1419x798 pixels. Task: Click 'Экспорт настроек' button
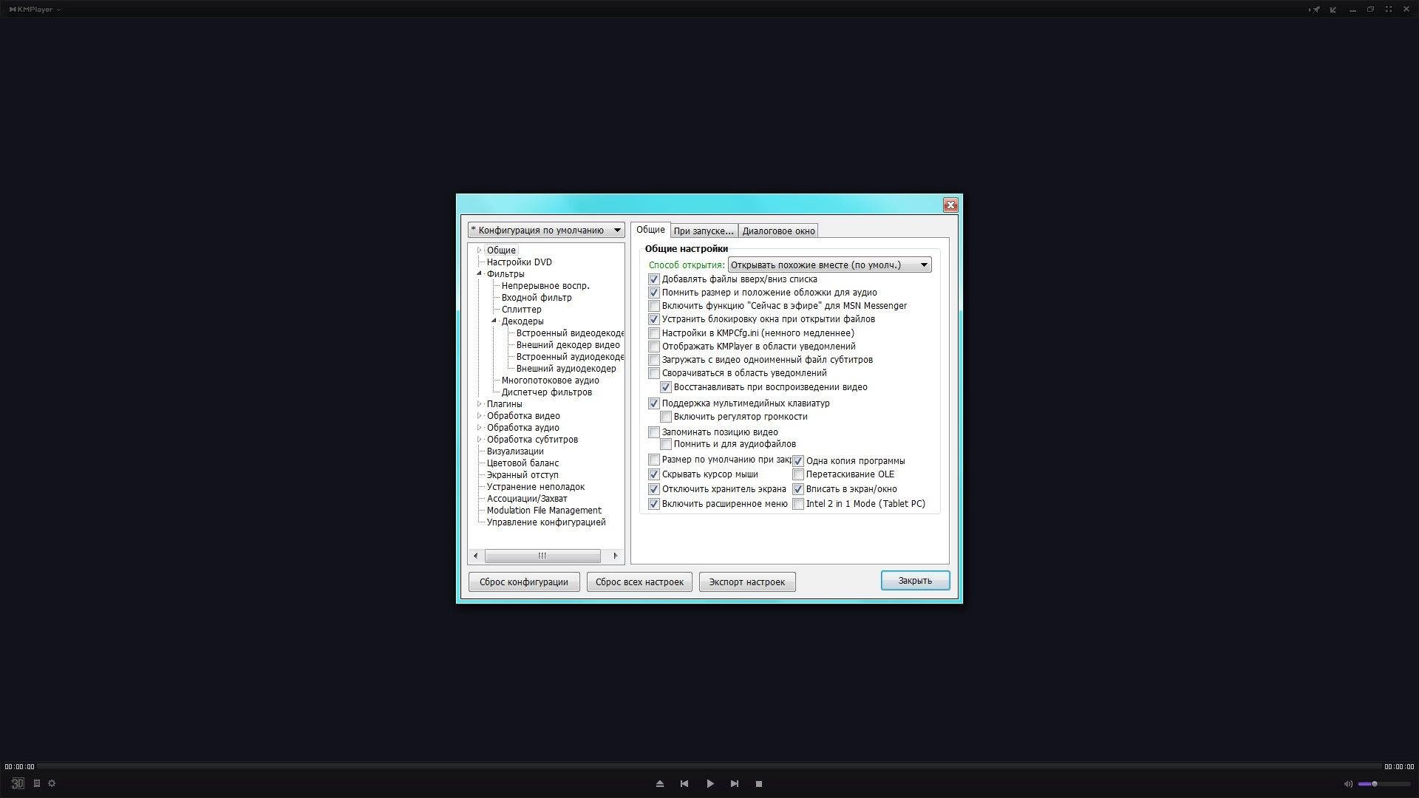tap(747, 582)
